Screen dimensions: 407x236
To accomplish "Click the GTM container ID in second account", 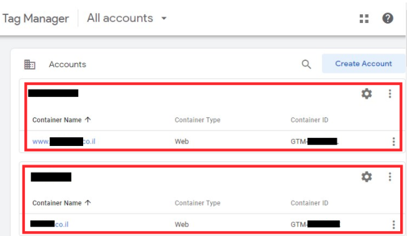I will click(x=315, y=224).
